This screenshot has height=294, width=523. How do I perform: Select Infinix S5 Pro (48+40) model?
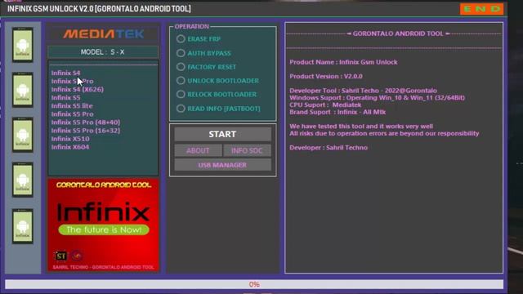(86, 122)
